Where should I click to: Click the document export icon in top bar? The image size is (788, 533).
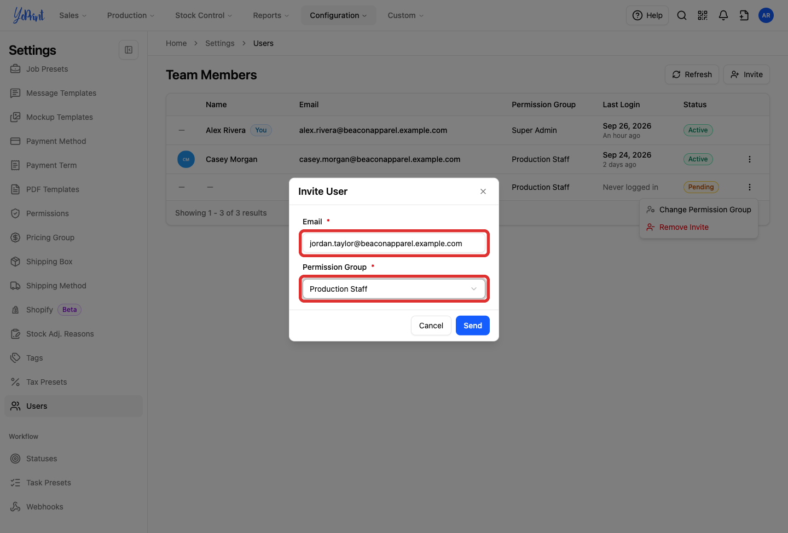click(x=744, y=15)
